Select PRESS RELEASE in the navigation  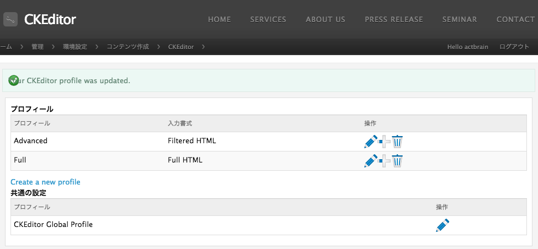[394, 19]
